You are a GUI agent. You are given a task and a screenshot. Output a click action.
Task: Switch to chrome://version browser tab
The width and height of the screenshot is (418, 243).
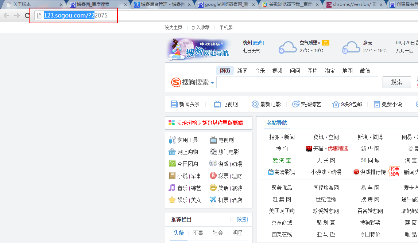point(355,4)
